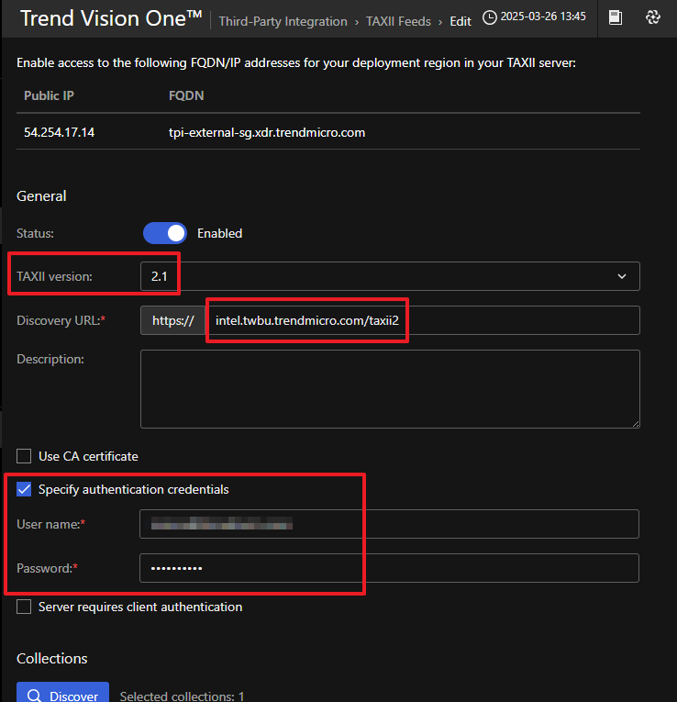Click the tpi-external-sg FQDN table cell

267,132
